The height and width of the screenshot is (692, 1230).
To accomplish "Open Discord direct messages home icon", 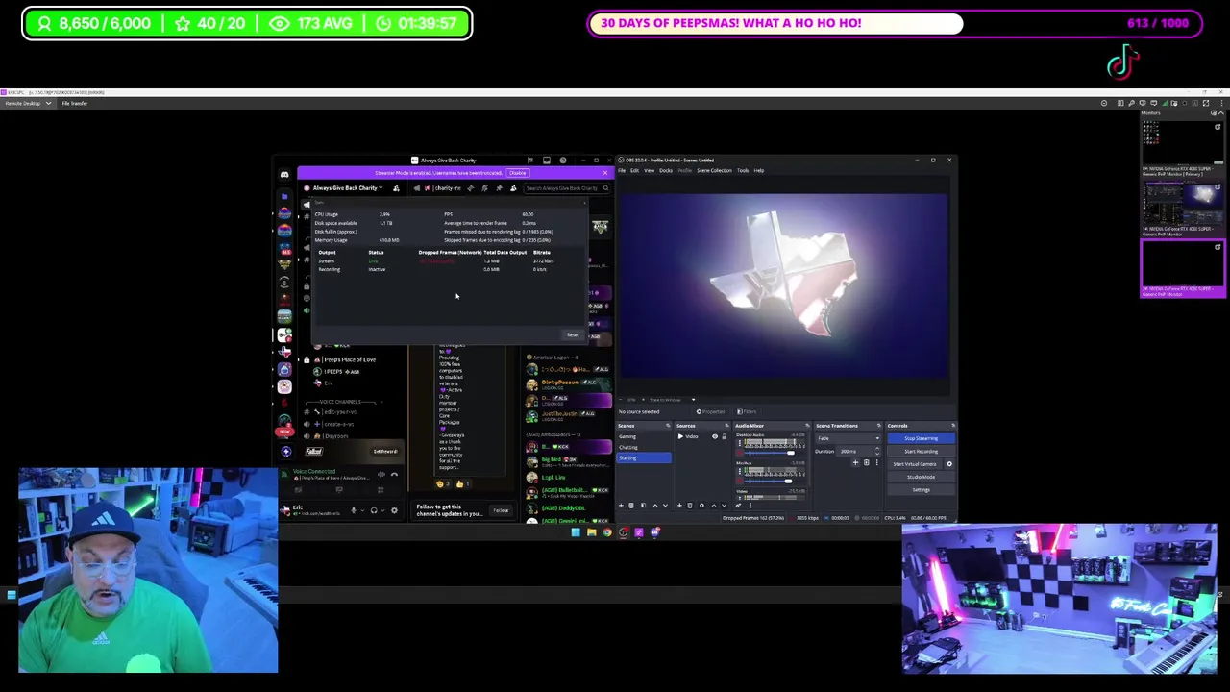I will point(284,175).
